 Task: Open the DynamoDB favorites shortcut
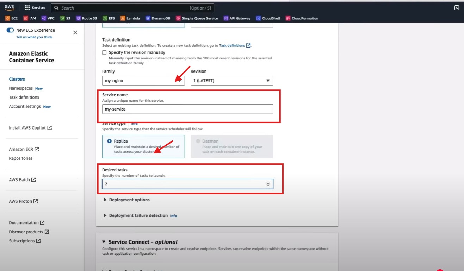pos(158,18)
